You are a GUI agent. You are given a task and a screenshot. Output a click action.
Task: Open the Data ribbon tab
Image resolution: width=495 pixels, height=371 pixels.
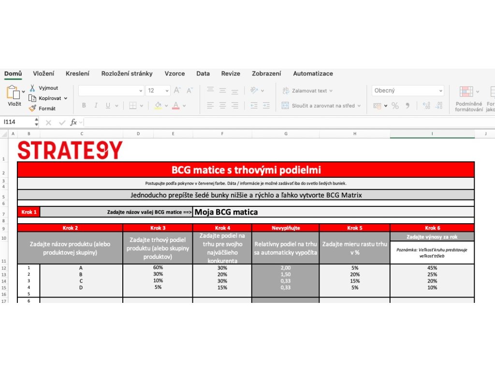pyautogui.click(x=203, y=73)
